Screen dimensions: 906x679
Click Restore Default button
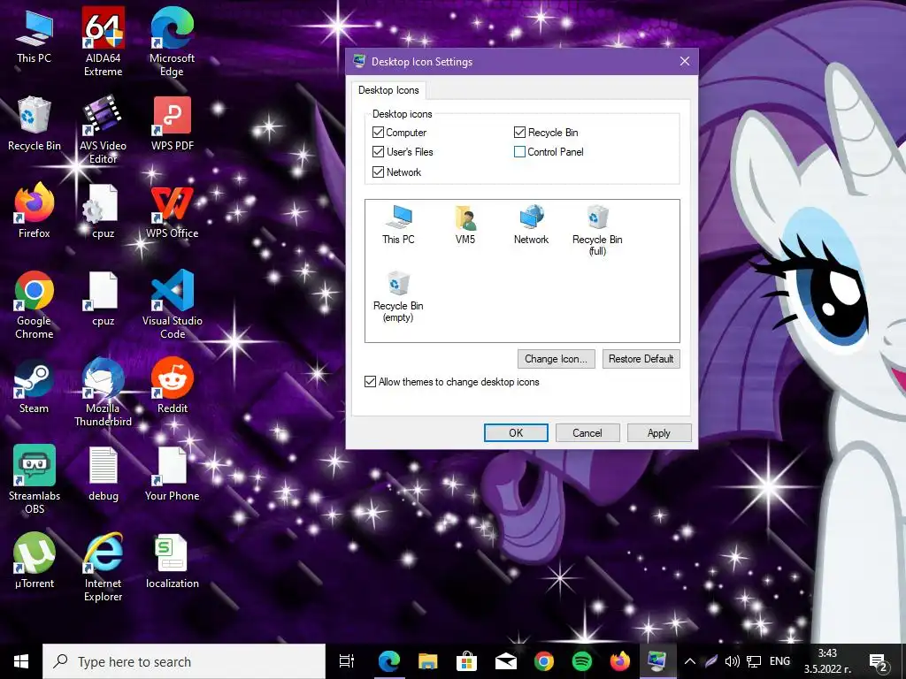tap(641, 359)
